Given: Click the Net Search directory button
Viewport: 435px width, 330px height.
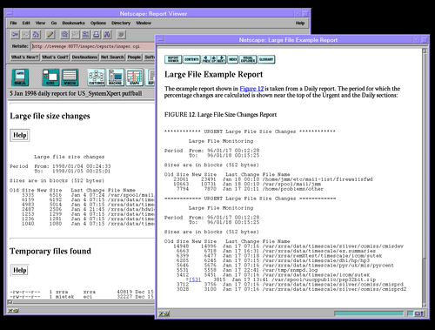Looking at the screenshot, I should click(x=112, y=57).
